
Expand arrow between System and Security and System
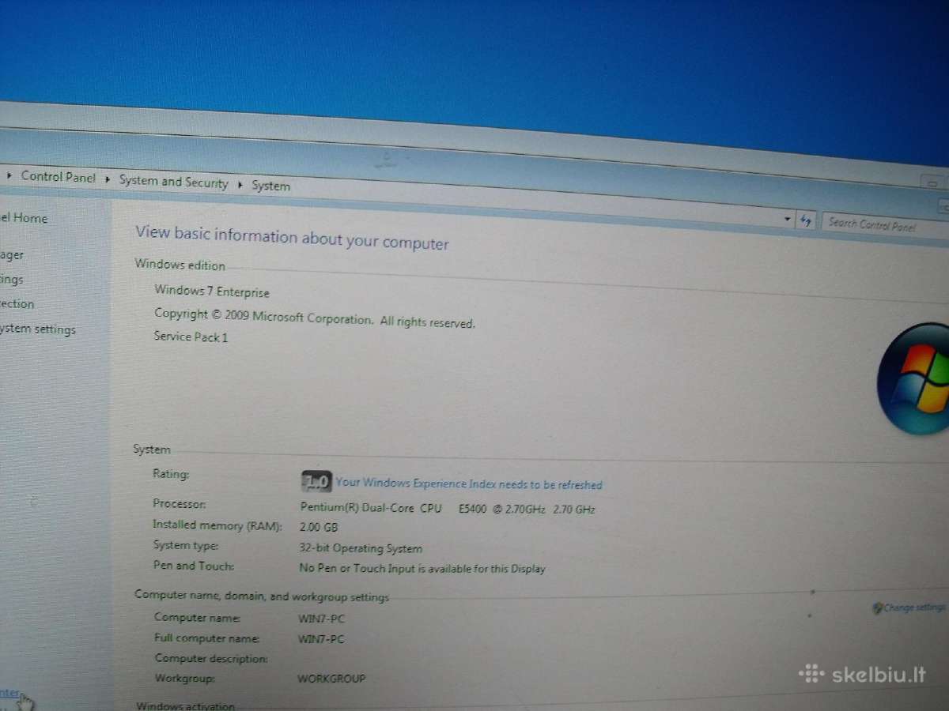tap(240, 184)
